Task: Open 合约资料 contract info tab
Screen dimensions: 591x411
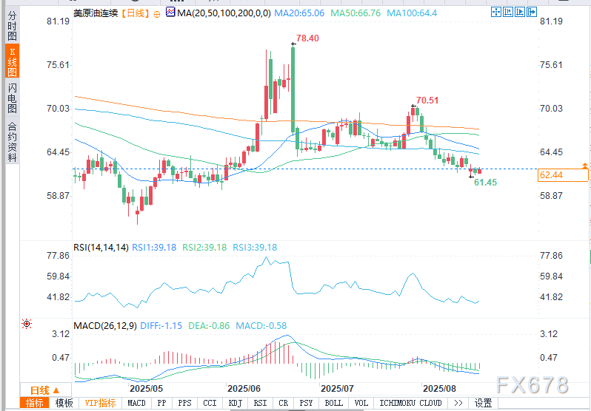Action: coord(12,137)
